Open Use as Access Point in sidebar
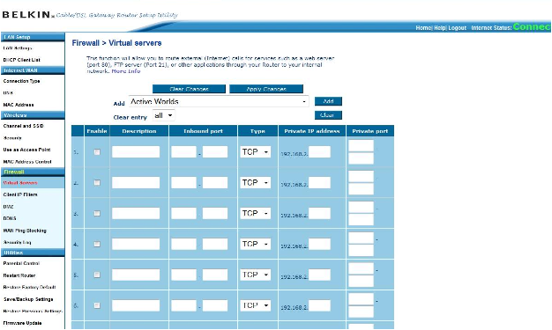Viewport: 552px width, 330px height. [26, 150]
